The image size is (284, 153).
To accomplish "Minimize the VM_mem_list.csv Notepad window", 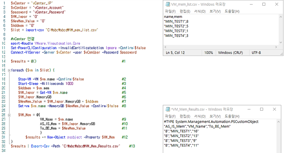I will pos(251,4).
